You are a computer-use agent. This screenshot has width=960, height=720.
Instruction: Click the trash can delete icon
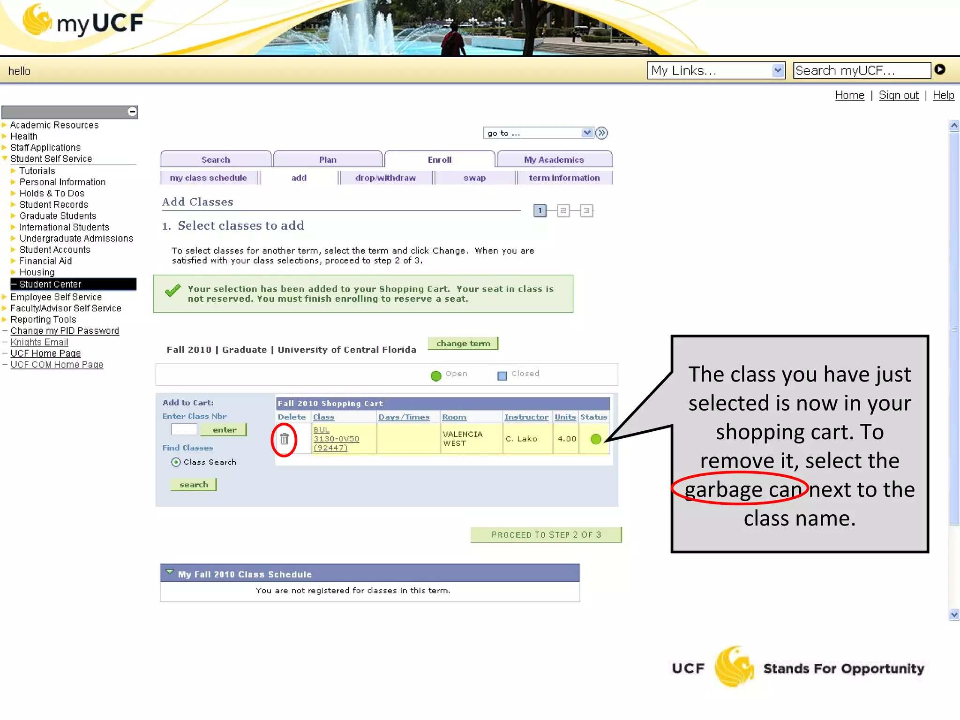(x=284, y=439)
